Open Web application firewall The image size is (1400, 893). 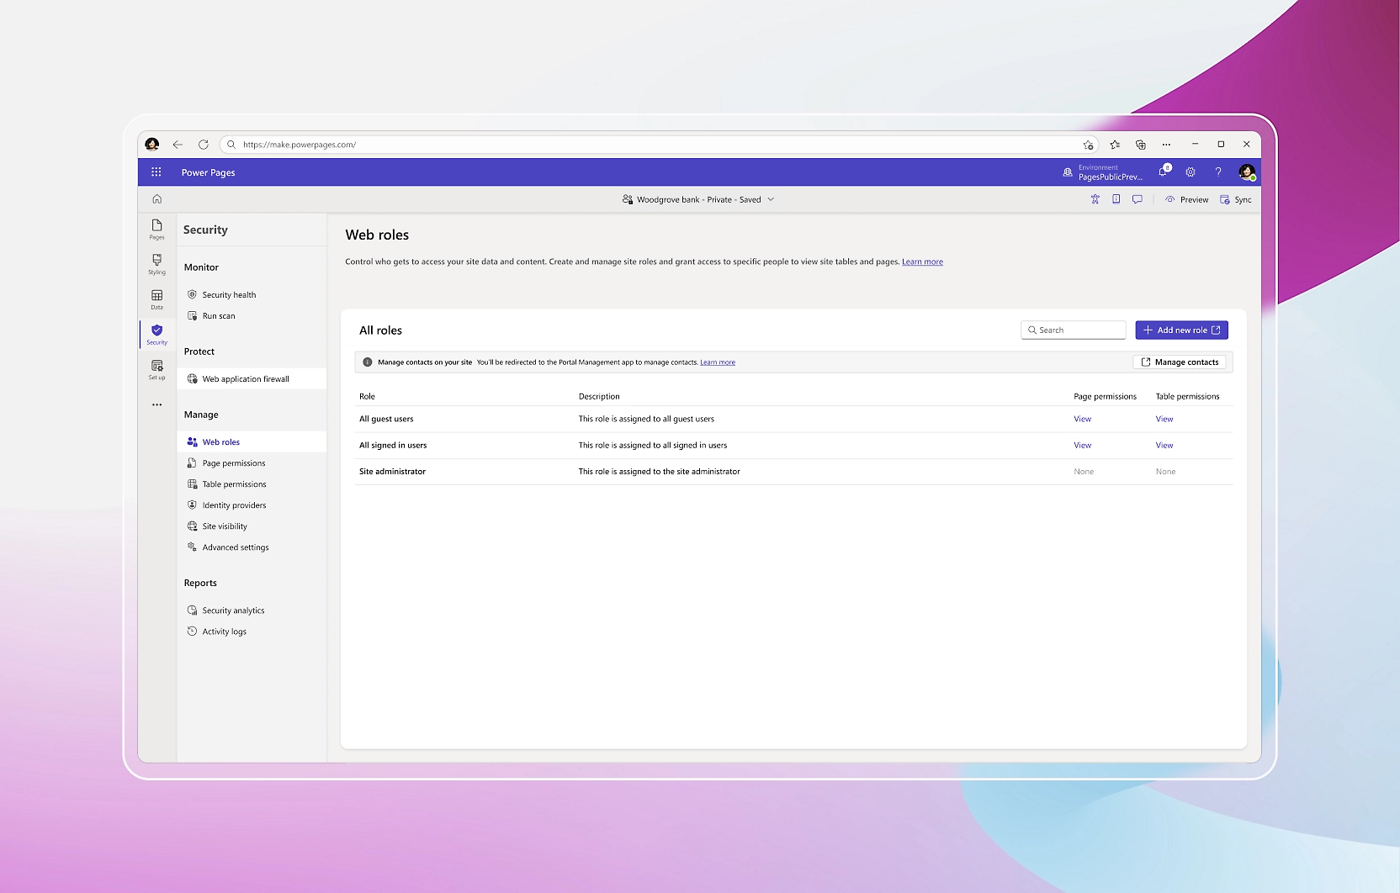[x=252, y=379]
